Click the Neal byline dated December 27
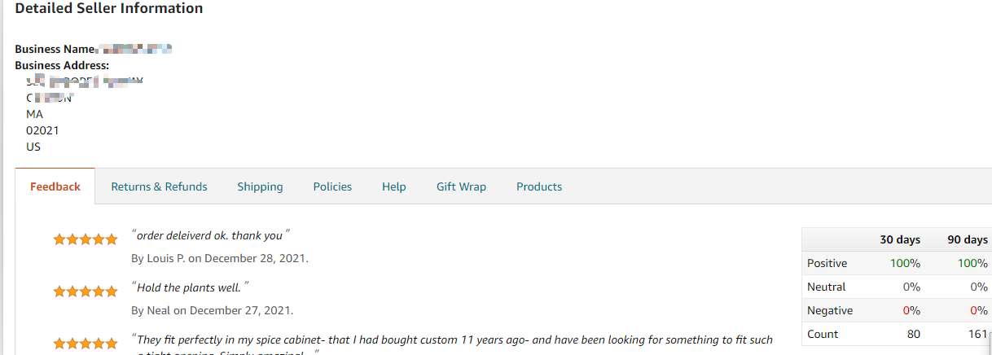 (x=212, y=310)
